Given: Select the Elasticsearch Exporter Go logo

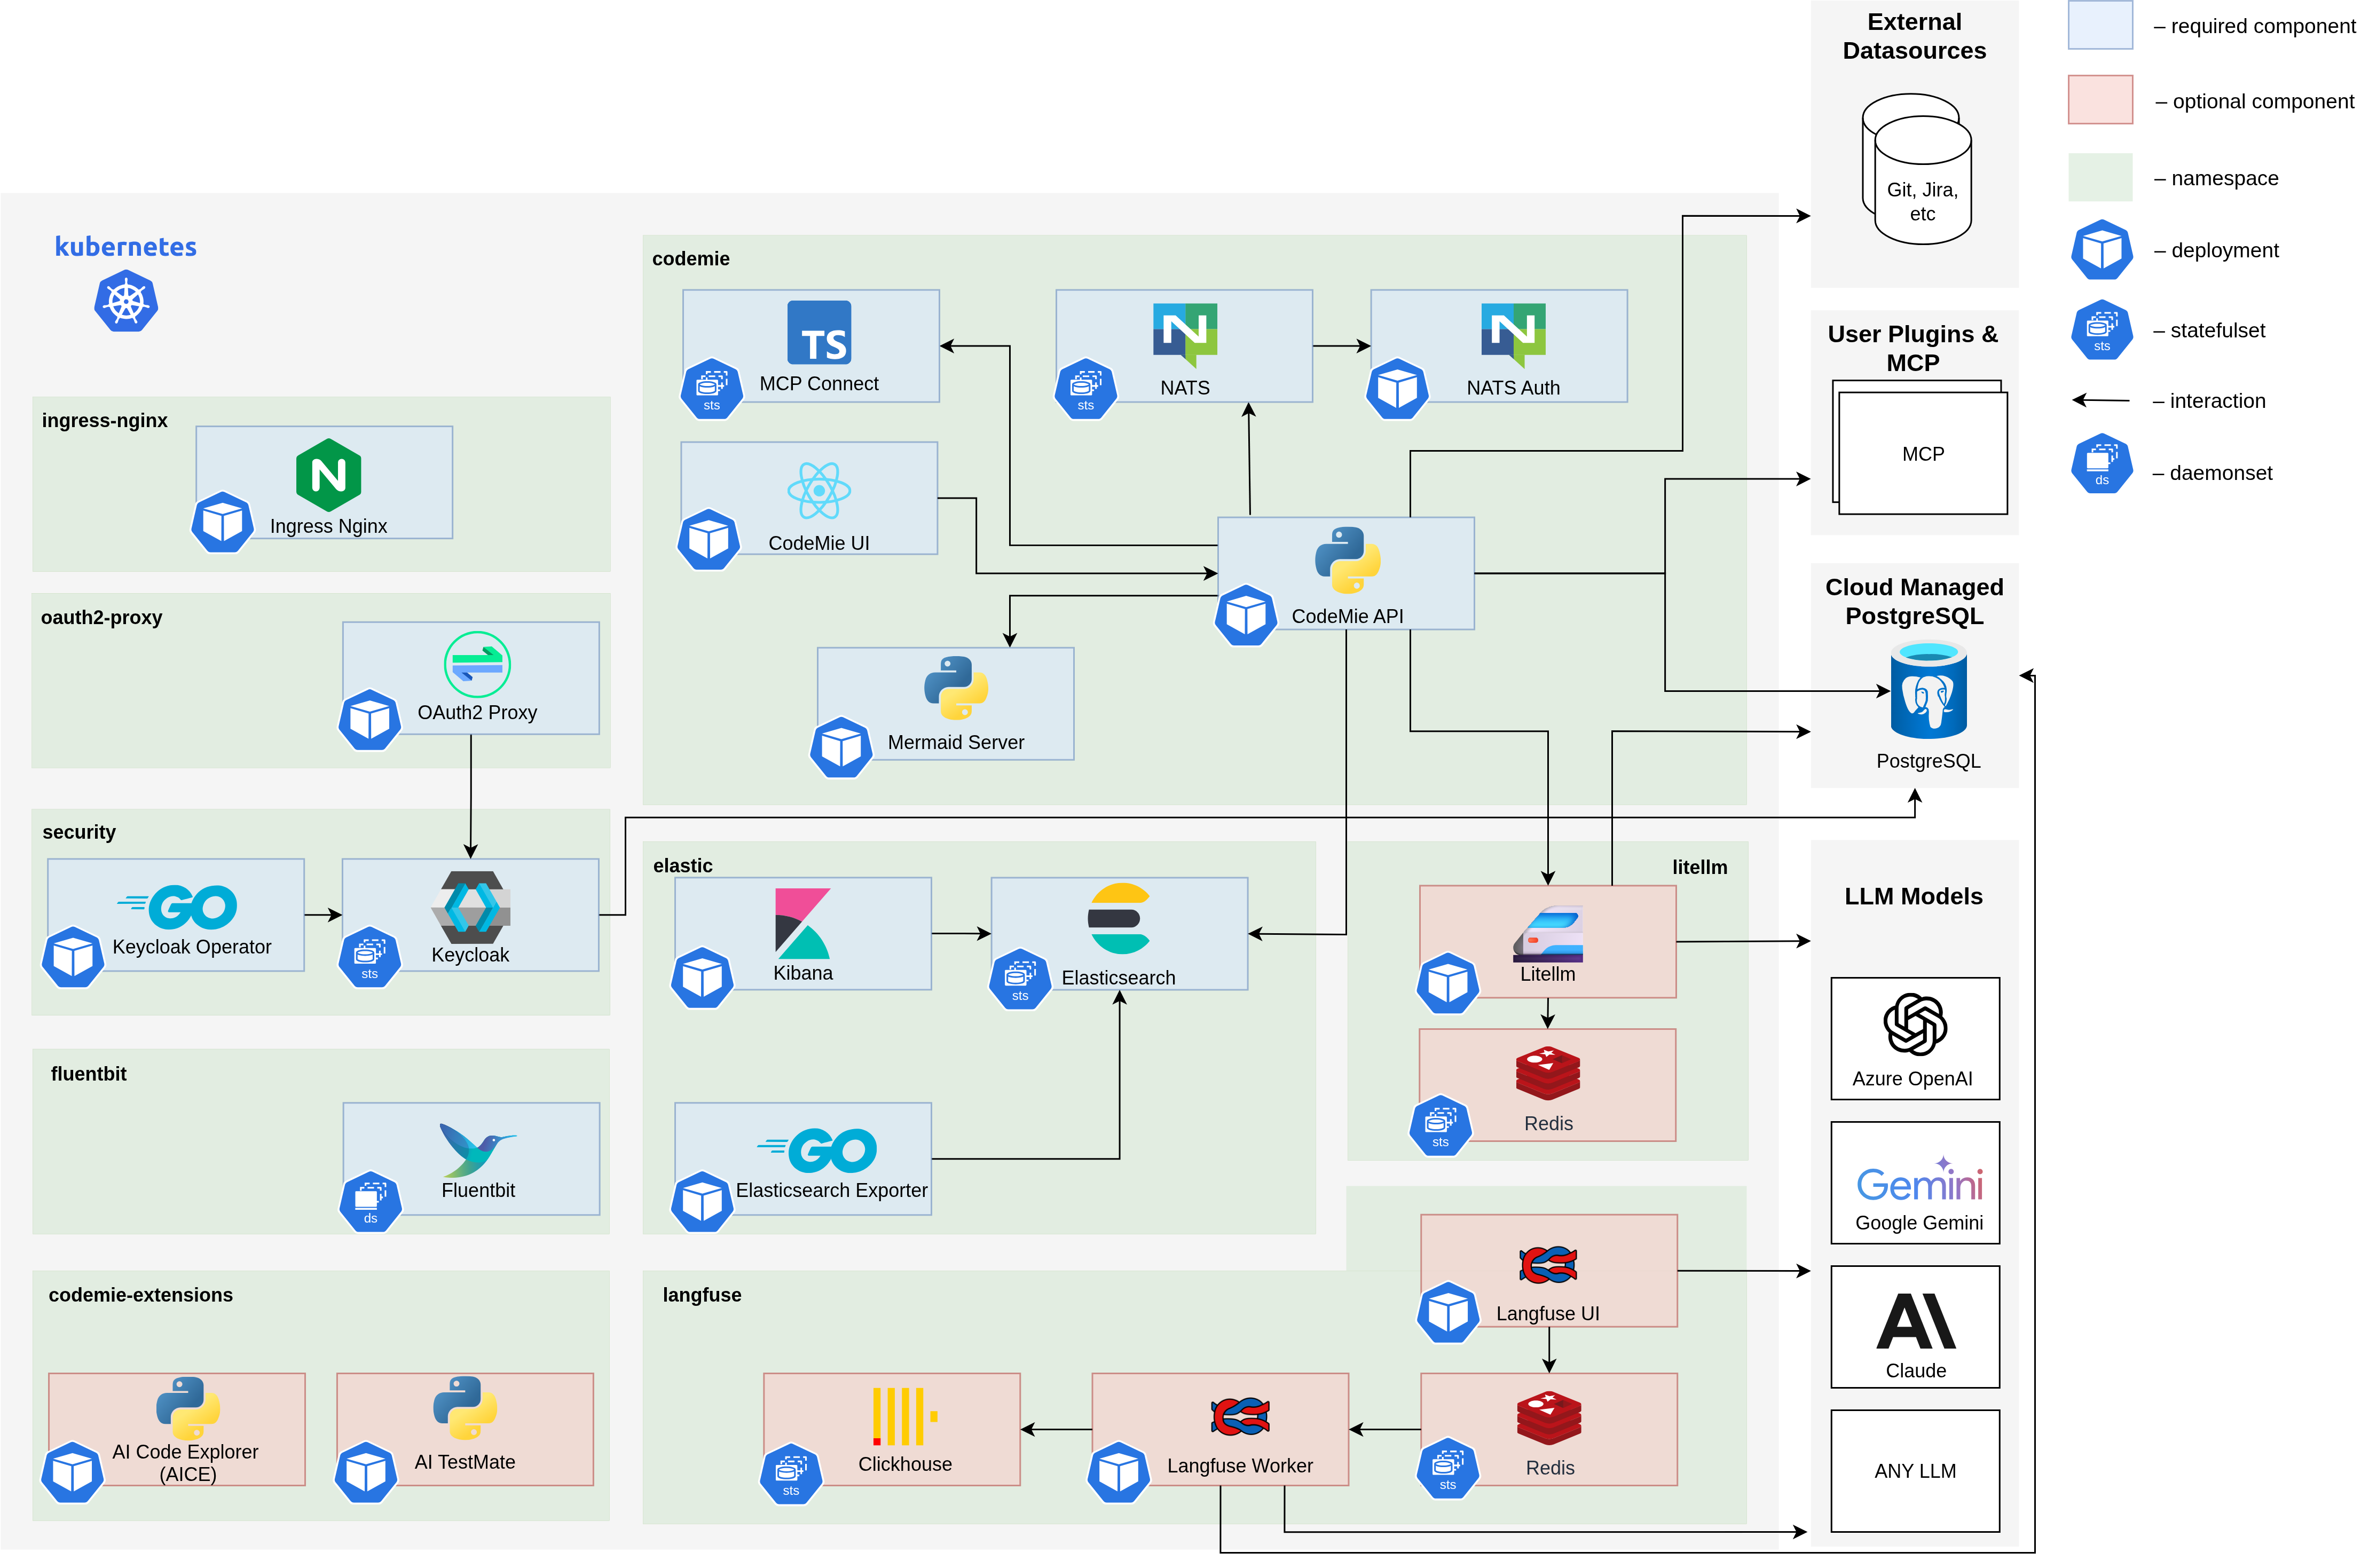Looking at the screenshot, I should coord(818,1150).
